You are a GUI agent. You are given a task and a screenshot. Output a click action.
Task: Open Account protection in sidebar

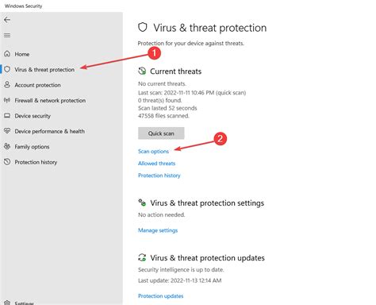coord(37,85)
